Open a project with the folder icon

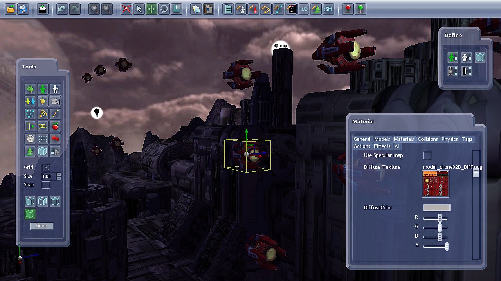11,9
